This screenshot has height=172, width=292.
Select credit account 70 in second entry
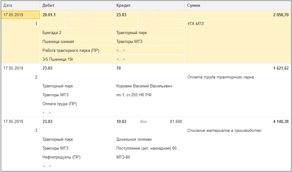(119, 68)
